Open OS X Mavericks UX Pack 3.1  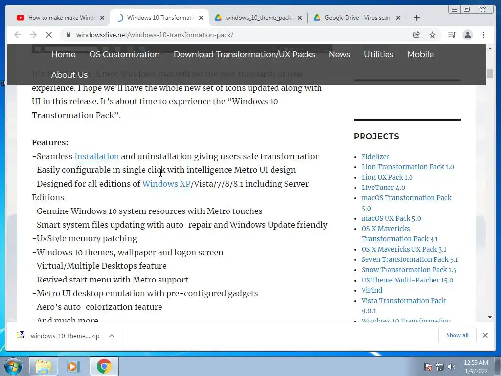pos(404,249)
